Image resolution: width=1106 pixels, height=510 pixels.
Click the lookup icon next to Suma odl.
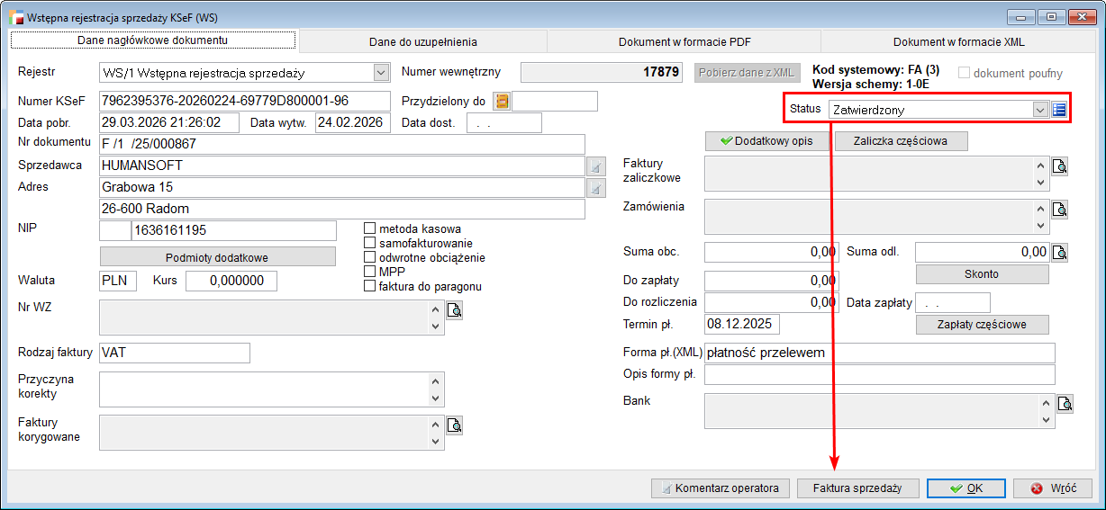pyautogui.click(x=1060, y=252)
